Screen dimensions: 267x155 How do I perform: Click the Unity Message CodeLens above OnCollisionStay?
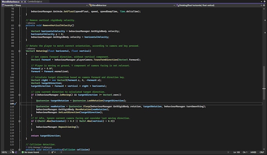pyautogui.click(x=34, y=147)
